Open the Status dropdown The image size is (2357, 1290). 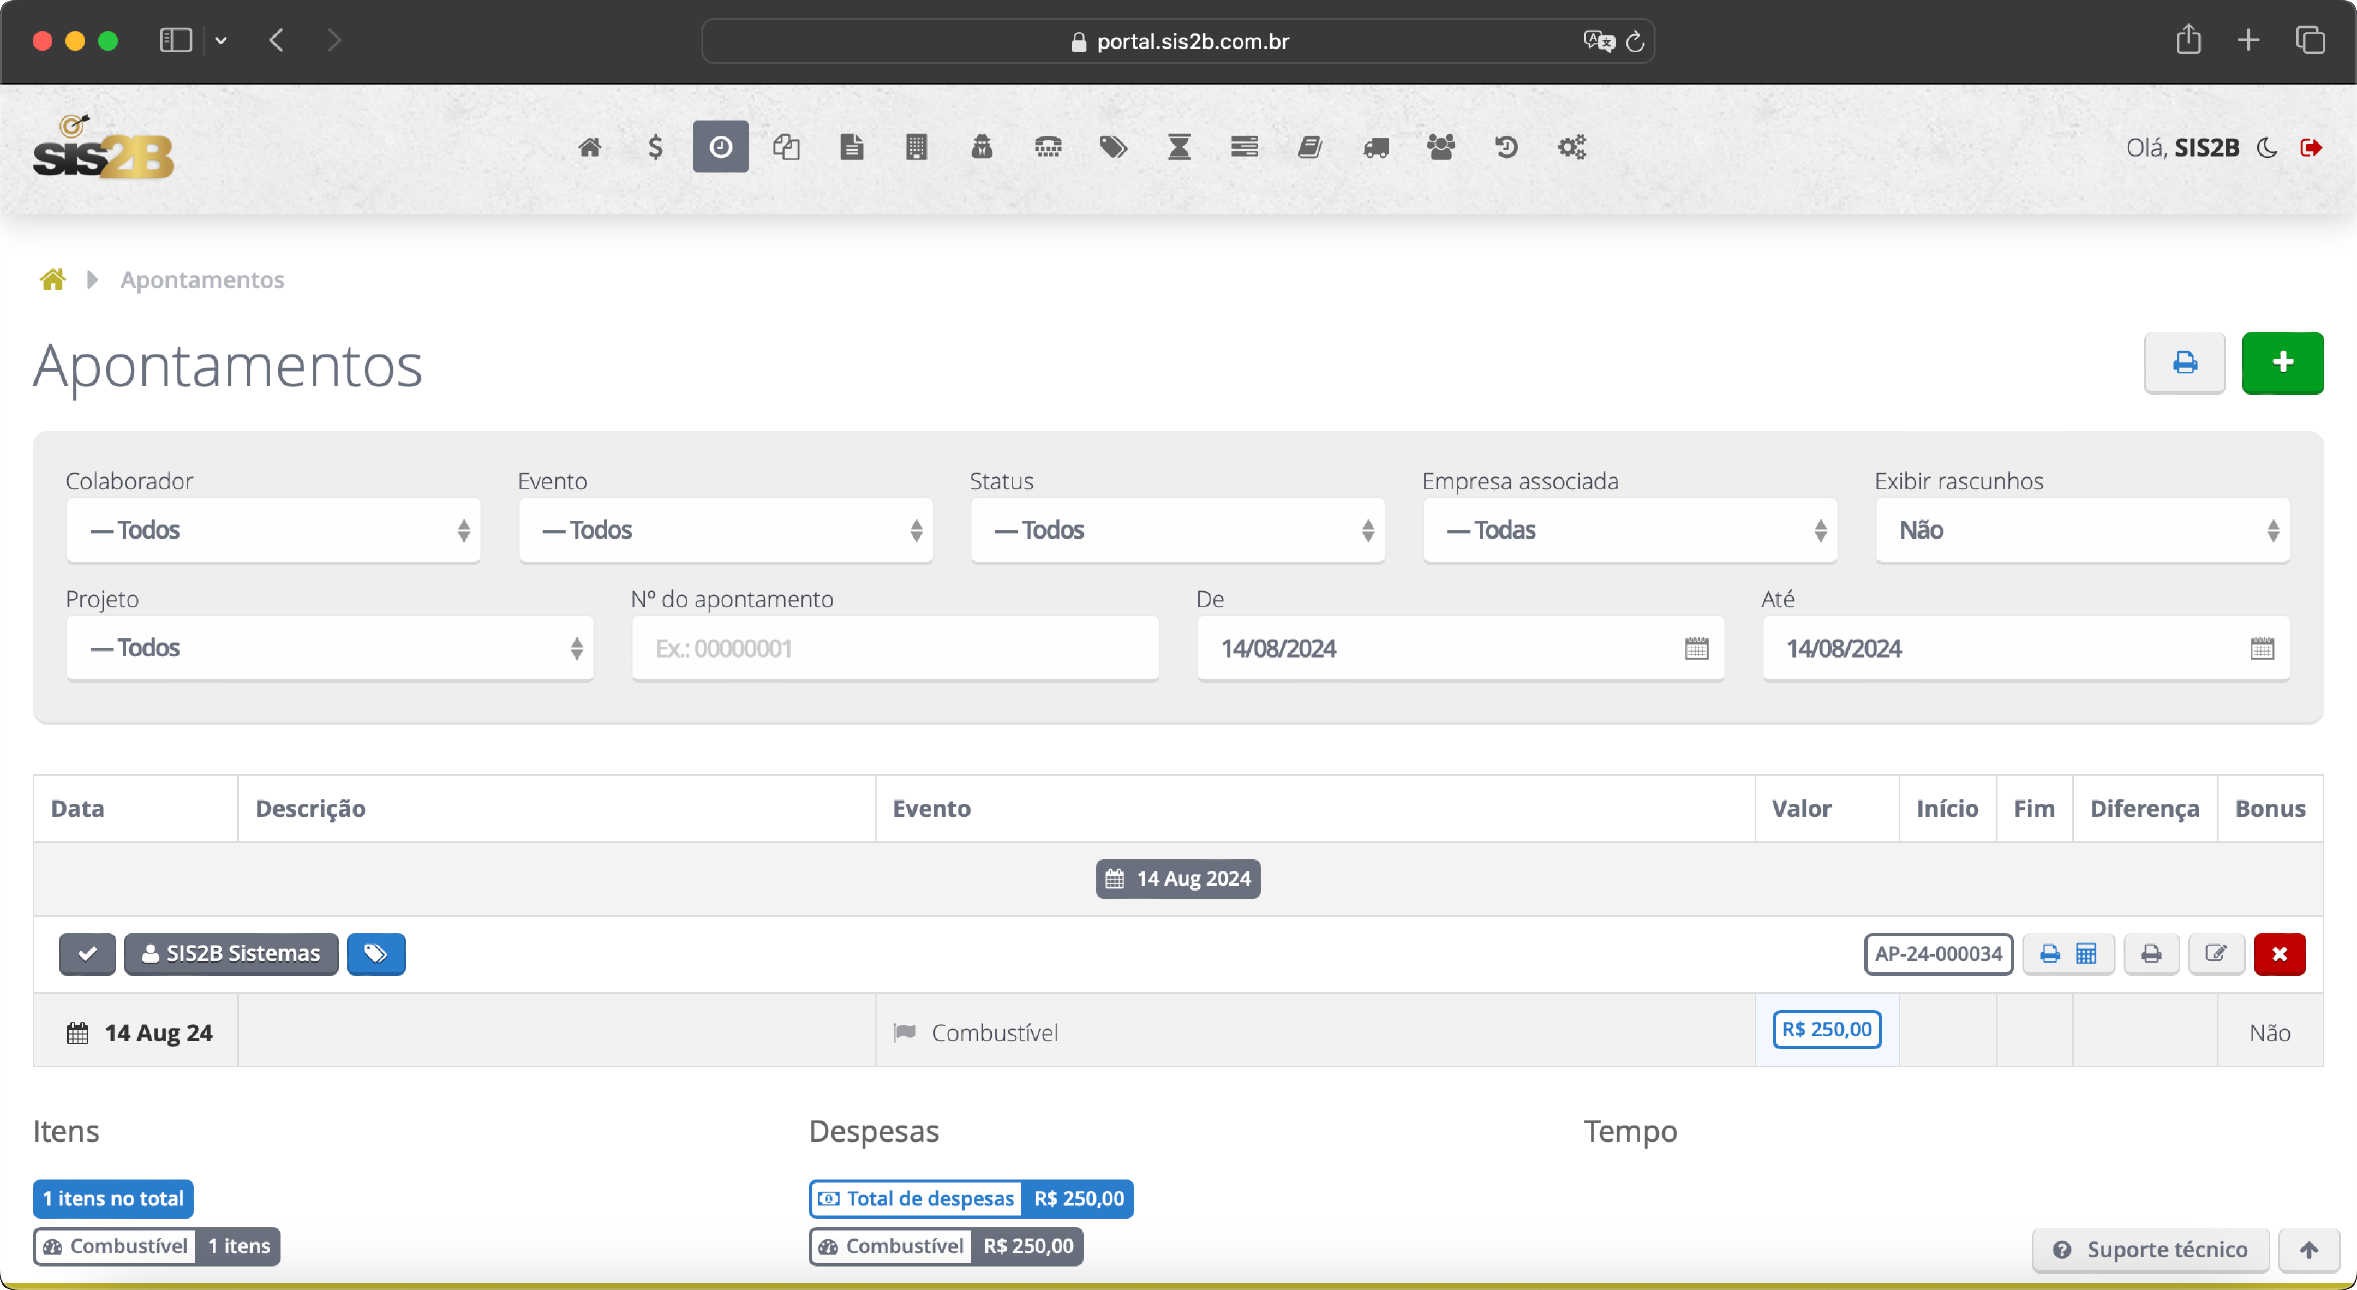tap(1177, 530)
